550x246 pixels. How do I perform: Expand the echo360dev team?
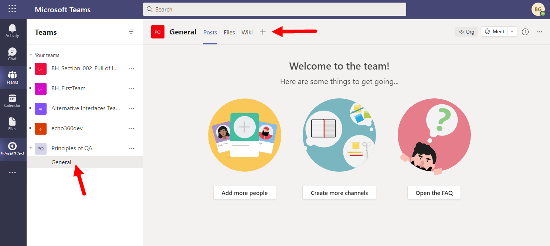30,128
